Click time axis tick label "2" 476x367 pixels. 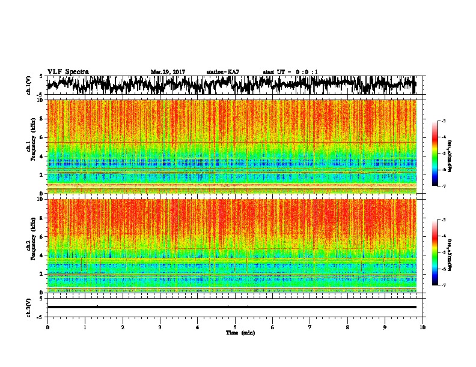123,327
